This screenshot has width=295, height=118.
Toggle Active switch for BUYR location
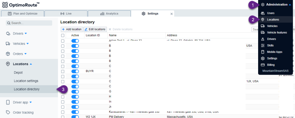coord(75,71)
